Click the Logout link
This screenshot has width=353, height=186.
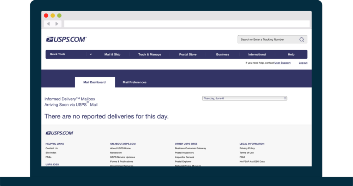point(303,63)
